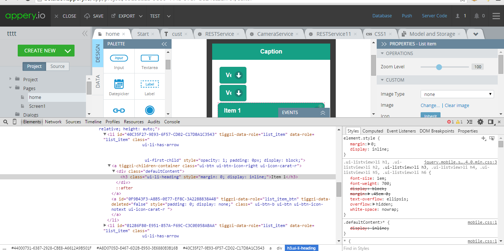The height and width of the screenshot is (251, 504).
Task: Select the Datepicker palette component
Action: click(119, 87)
